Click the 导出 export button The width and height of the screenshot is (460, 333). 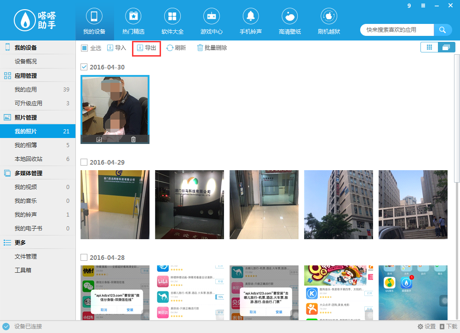(x=146, y=48)
